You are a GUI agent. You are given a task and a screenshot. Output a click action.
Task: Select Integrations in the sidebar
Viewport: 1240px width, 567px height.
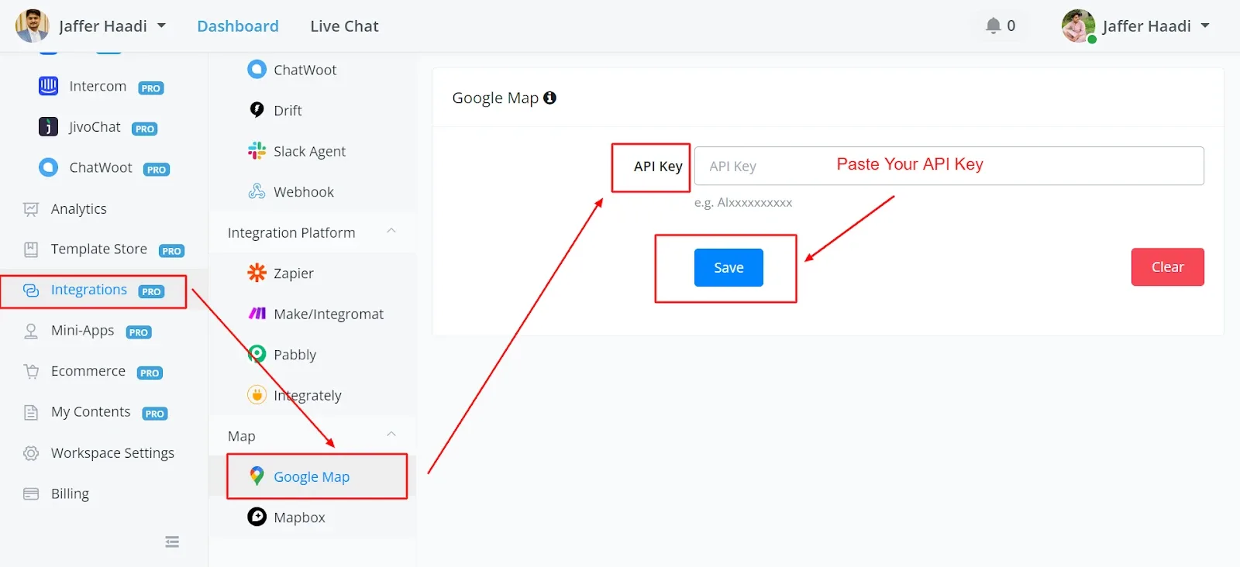(x=89, y=290)
